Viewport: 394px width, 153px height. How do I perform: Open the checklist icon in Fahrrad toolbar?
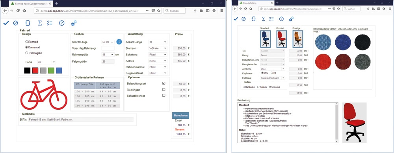point(50,23)
